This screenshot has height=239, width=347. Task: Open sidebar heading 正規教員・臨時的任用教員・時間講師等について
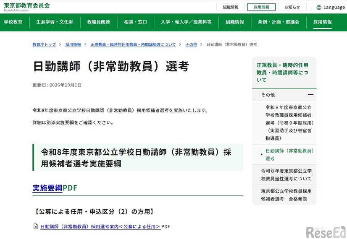(x=282, y=73)
